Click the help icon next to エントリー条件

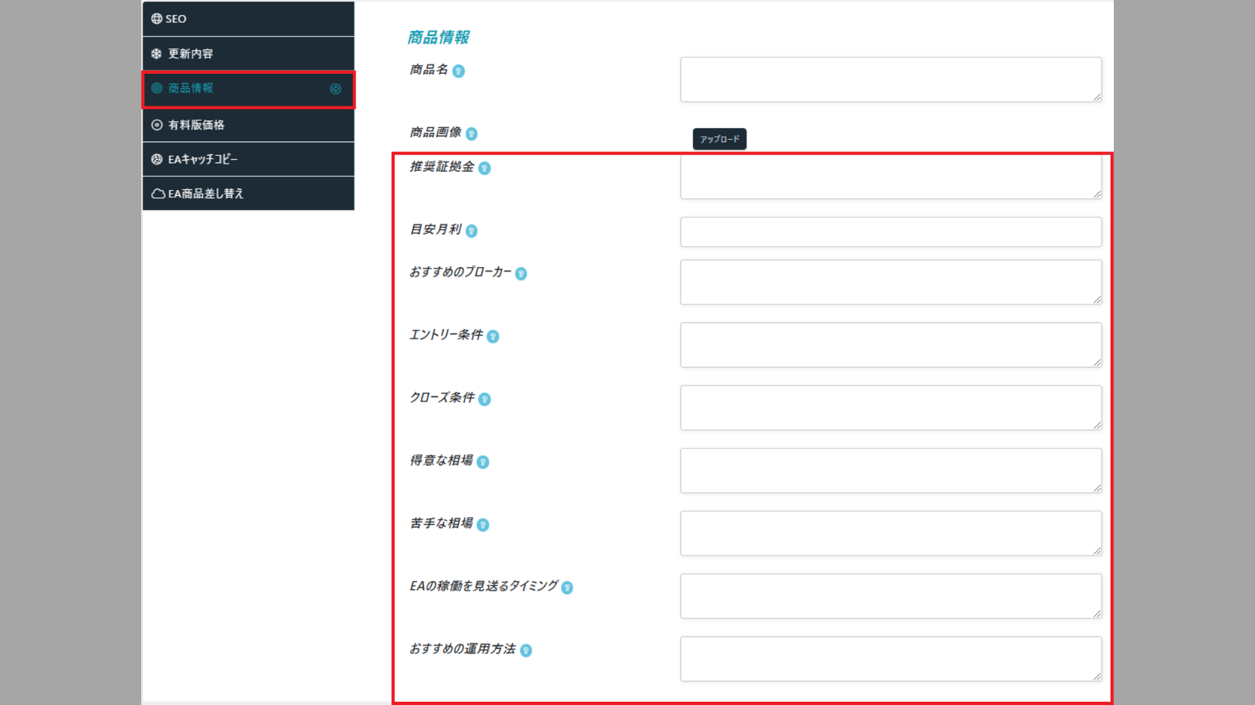494,336
